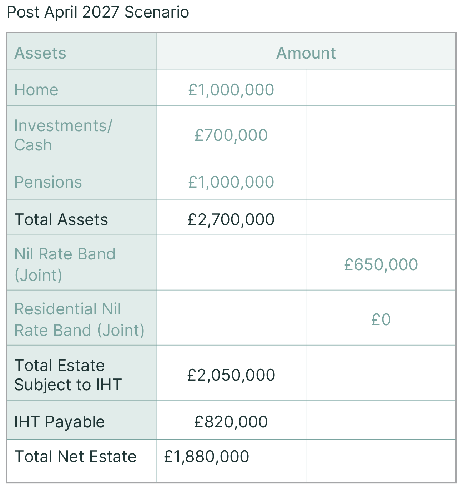Click 'Residential Nil Rate Band (Joint)' label
Image resolution: width=464 pixels, height=491 pixels.
coord(79,319)
